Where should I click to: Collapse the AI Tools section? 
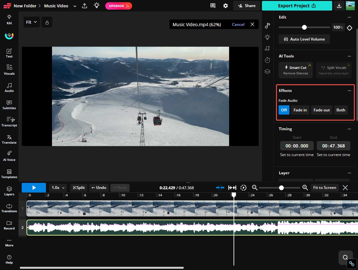click(349, 56)
